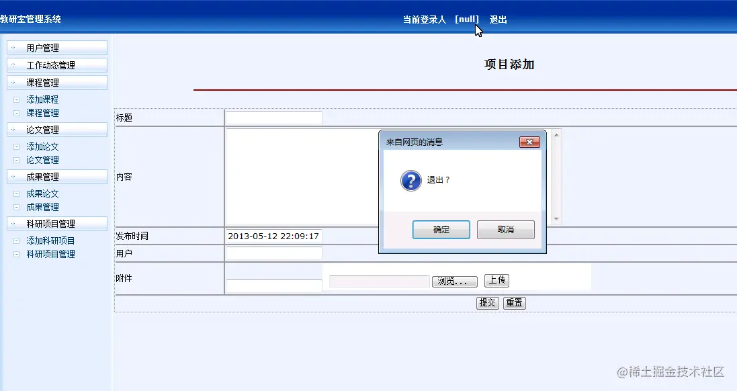
Task: Click the scrollbar beside the 内容 textarea
Action: pos(556,175)
